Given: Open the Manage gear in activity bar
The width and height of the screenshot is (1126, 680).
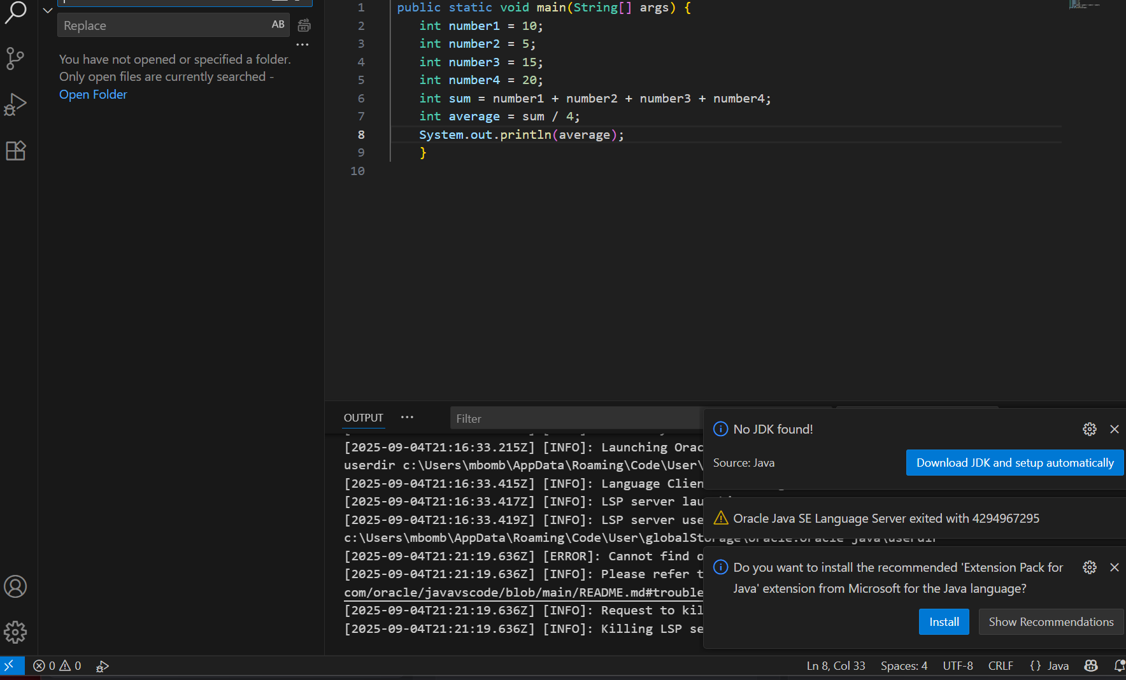Looking at the screenshot, I should click(15, 632).
